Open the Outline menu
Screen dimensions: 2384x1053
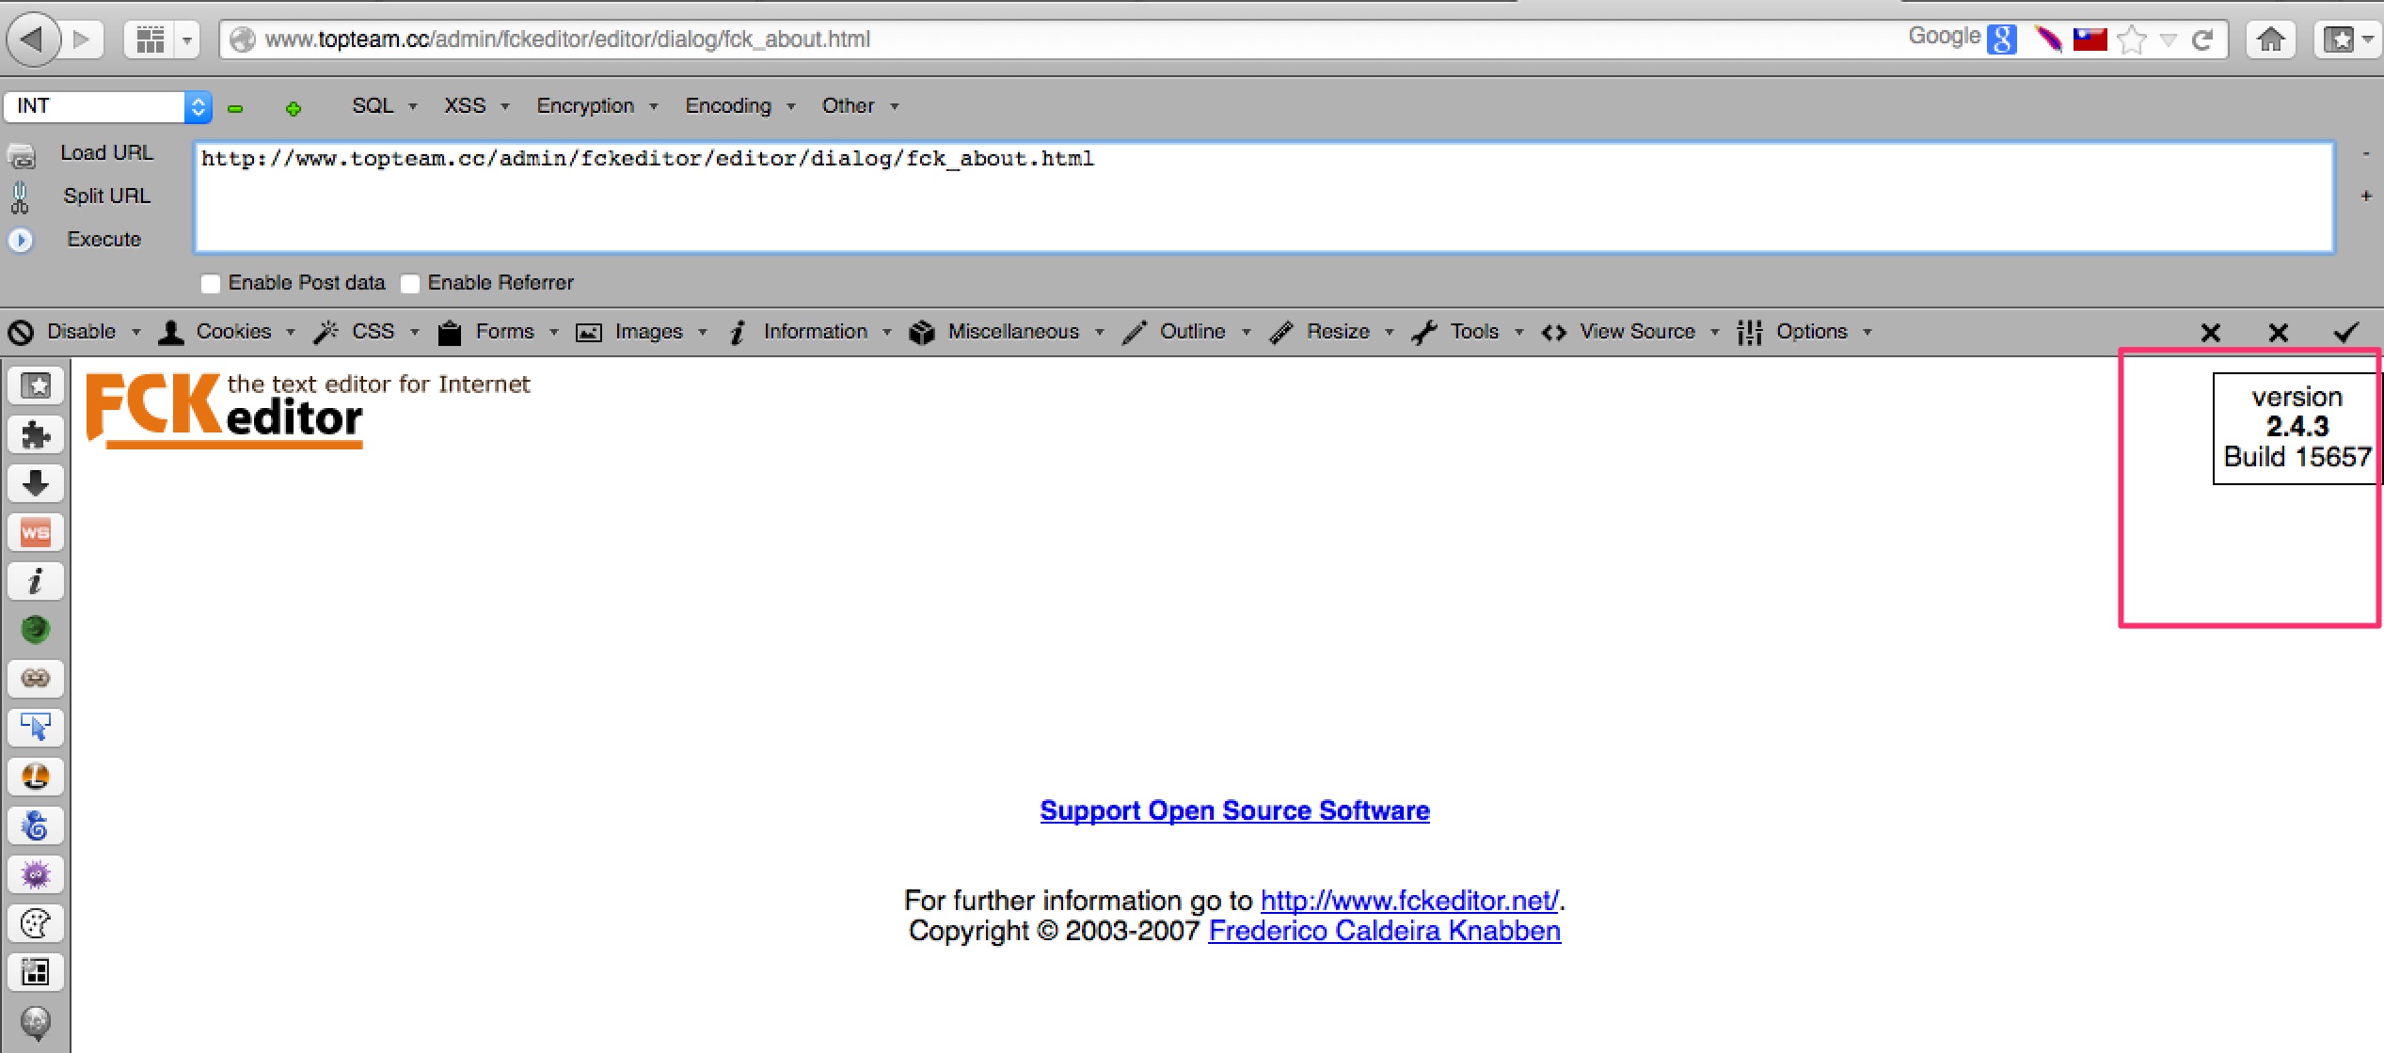(1187, 332)
